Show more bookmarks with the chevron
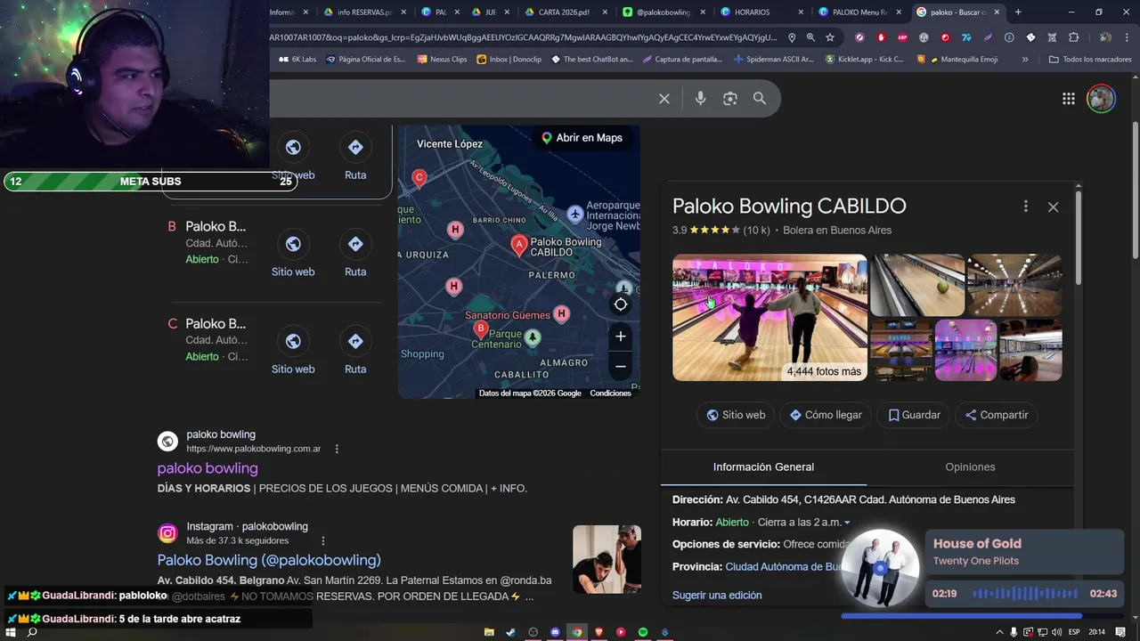The height and width of the screenshot is (641, 1140). (x=1025, y=60)
